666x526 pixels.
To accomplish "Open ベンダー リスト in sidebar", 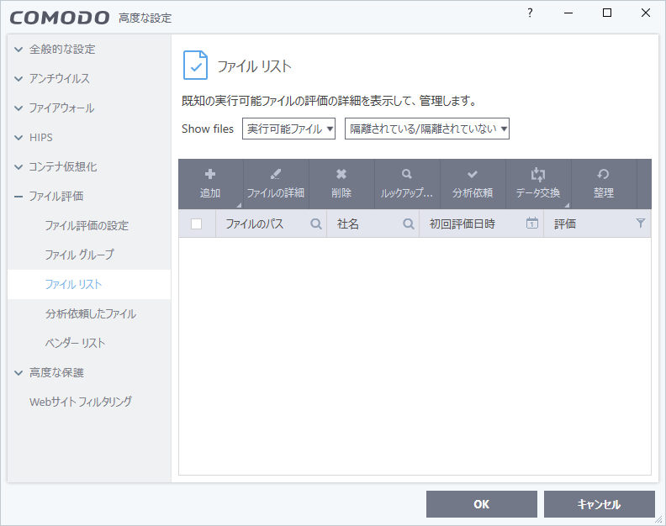I will pos(75,343).
